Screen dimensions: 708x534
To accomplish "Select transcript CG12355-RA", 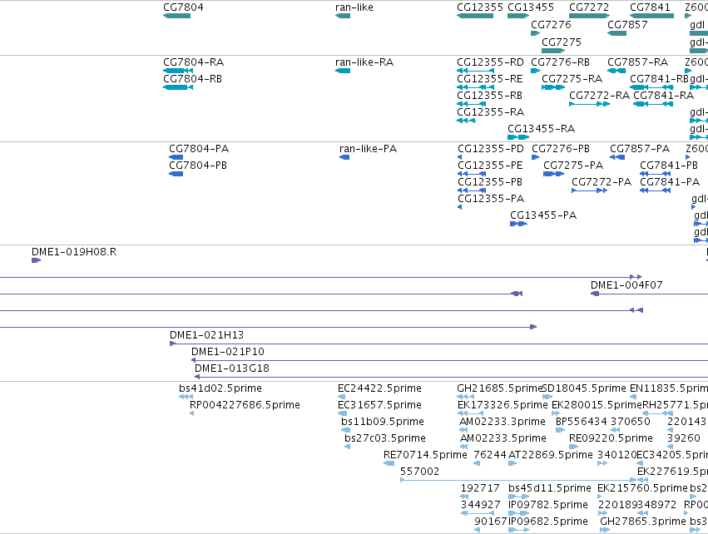I will [x=466, y=121].
